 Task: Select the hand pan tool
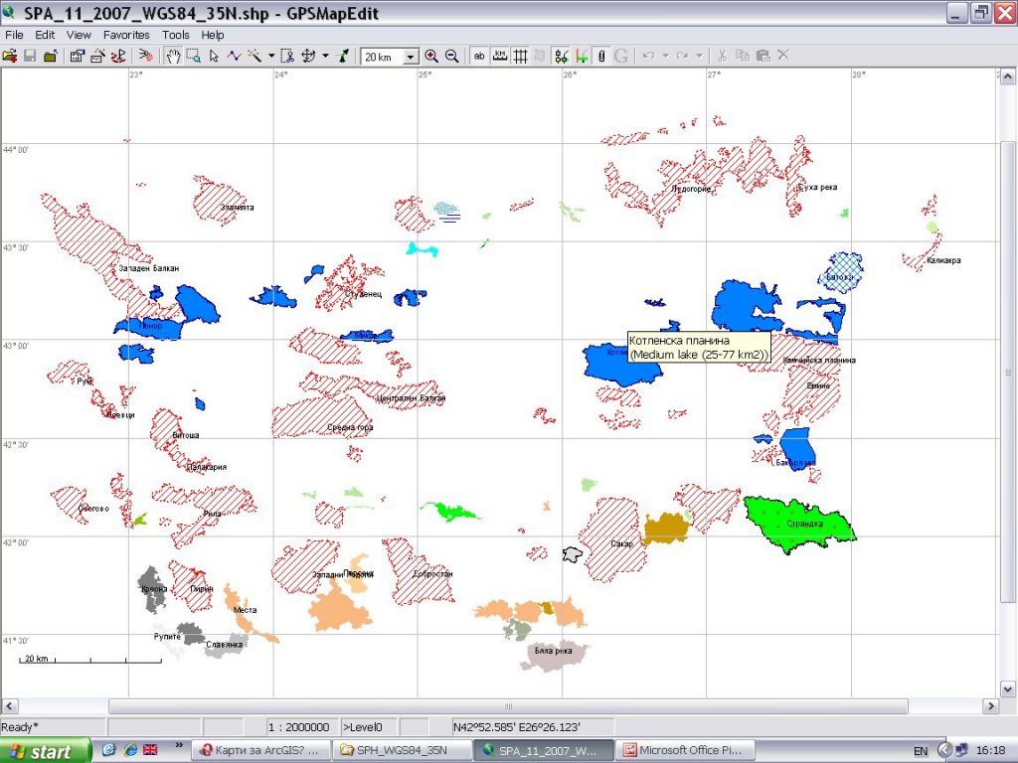[x=172, y=57]
